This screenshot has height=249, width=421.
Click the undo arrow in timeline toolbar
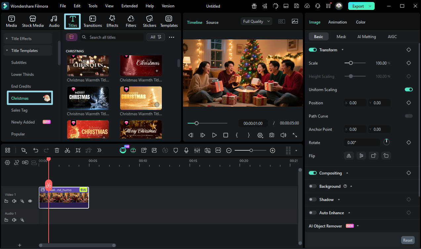36,150
